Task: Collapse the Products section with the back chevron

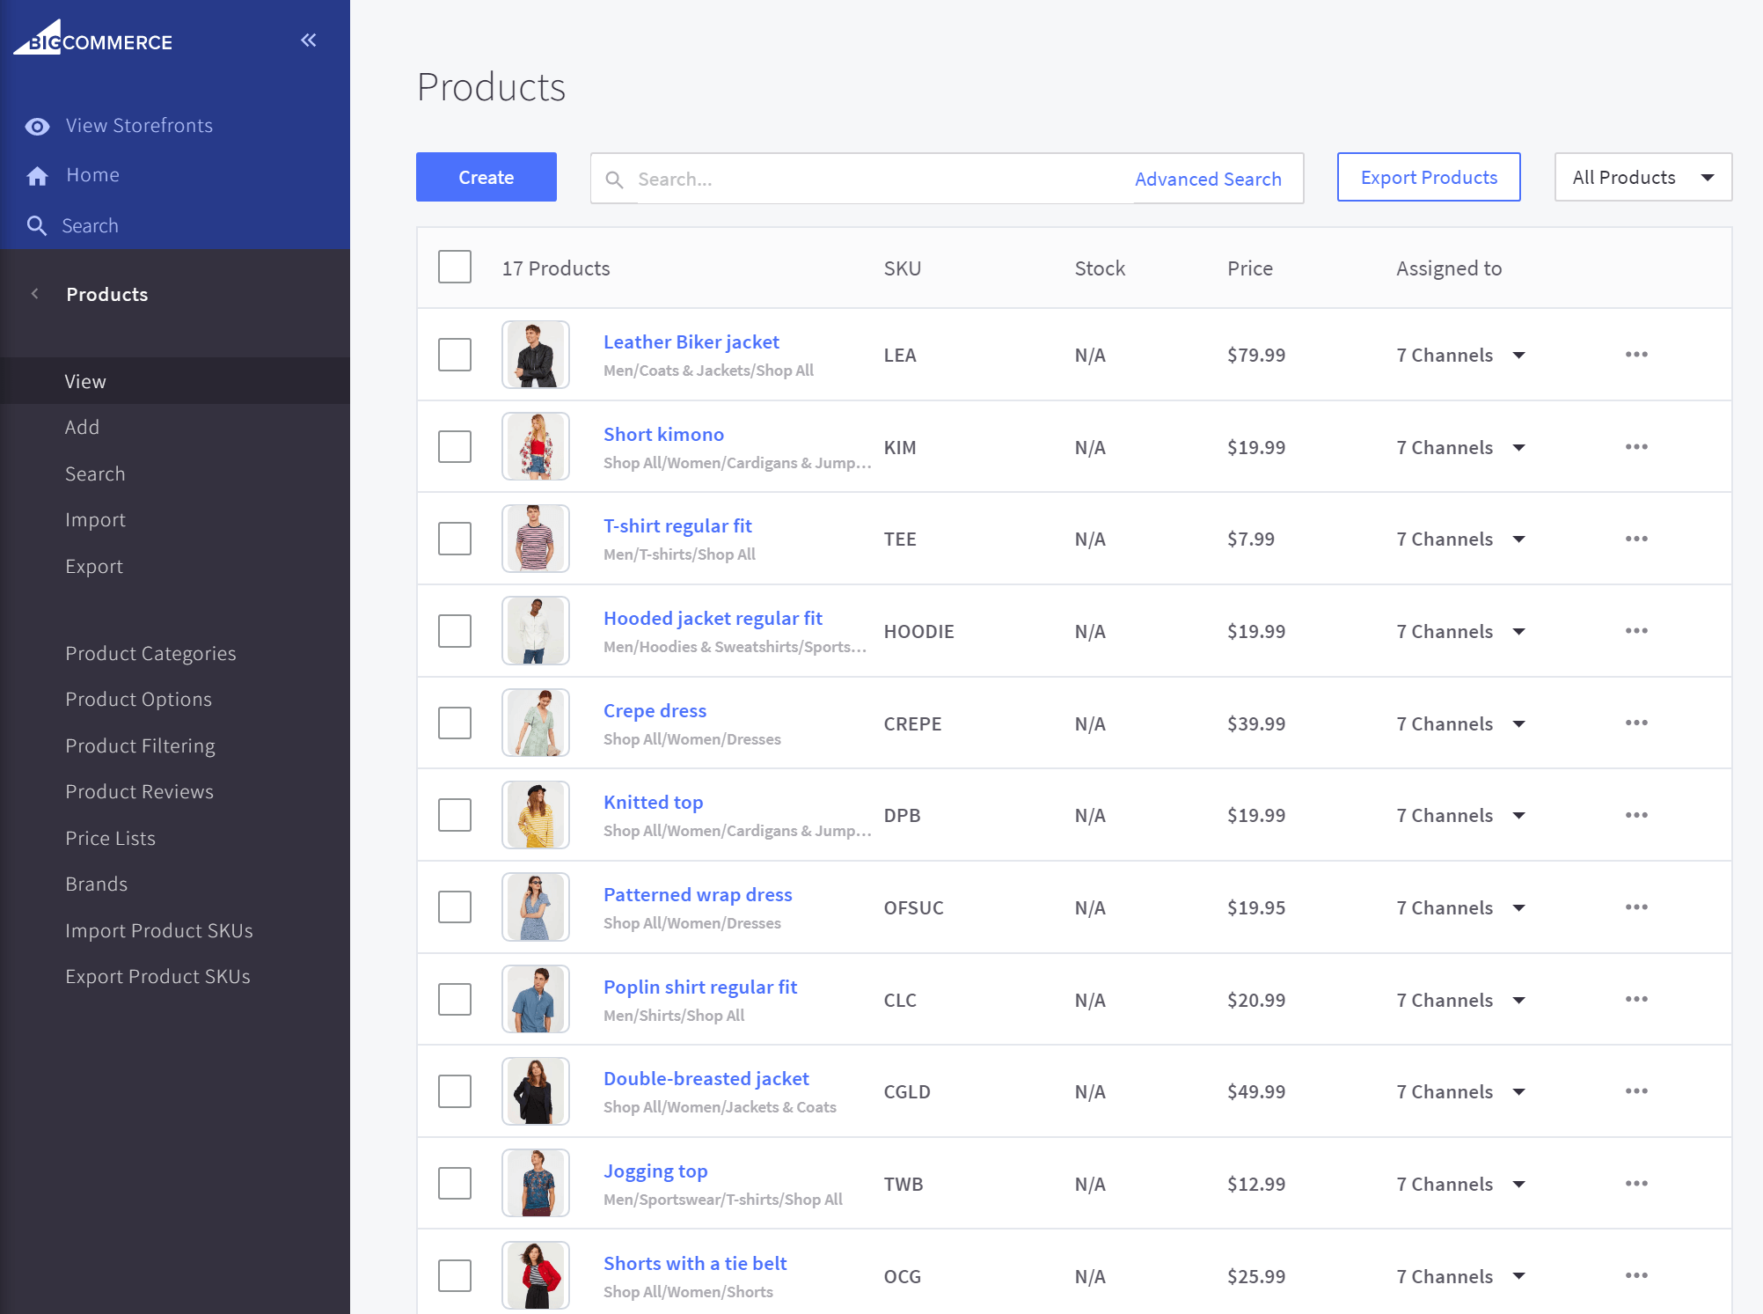Action: (x=34, y=294)
